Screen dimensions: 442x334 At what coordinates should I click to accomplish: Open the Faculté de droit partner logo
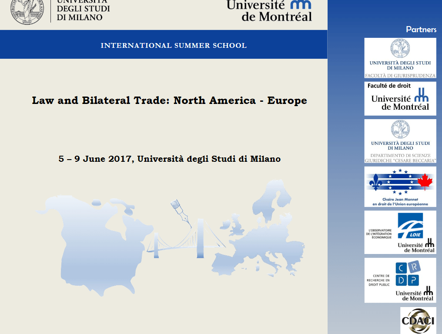[x=400, y=99]
